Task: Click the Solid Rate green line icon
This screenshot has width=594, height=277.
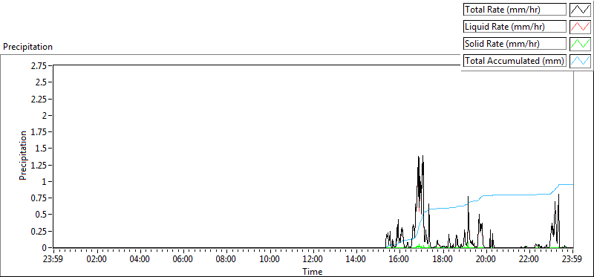Action: [581, 44]
